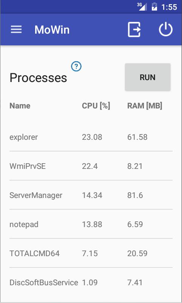Tap the RAM [MB] column header
182x303 pixels.
(x=145, y=106)
